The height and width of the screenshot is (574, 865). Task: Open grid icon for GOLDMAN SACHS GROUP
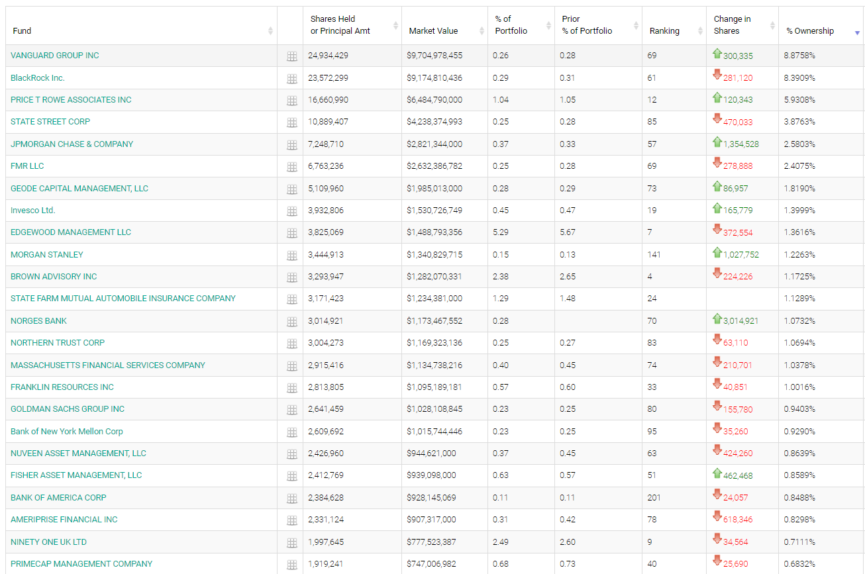[x=291, y=410]
